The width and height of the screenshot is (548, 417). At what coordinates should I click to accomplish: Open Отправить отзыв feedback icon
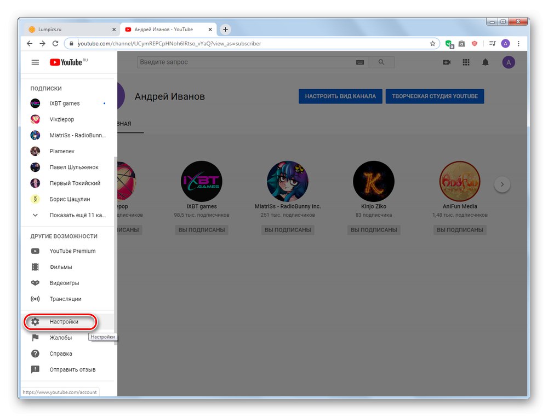(x=35, y=369)
